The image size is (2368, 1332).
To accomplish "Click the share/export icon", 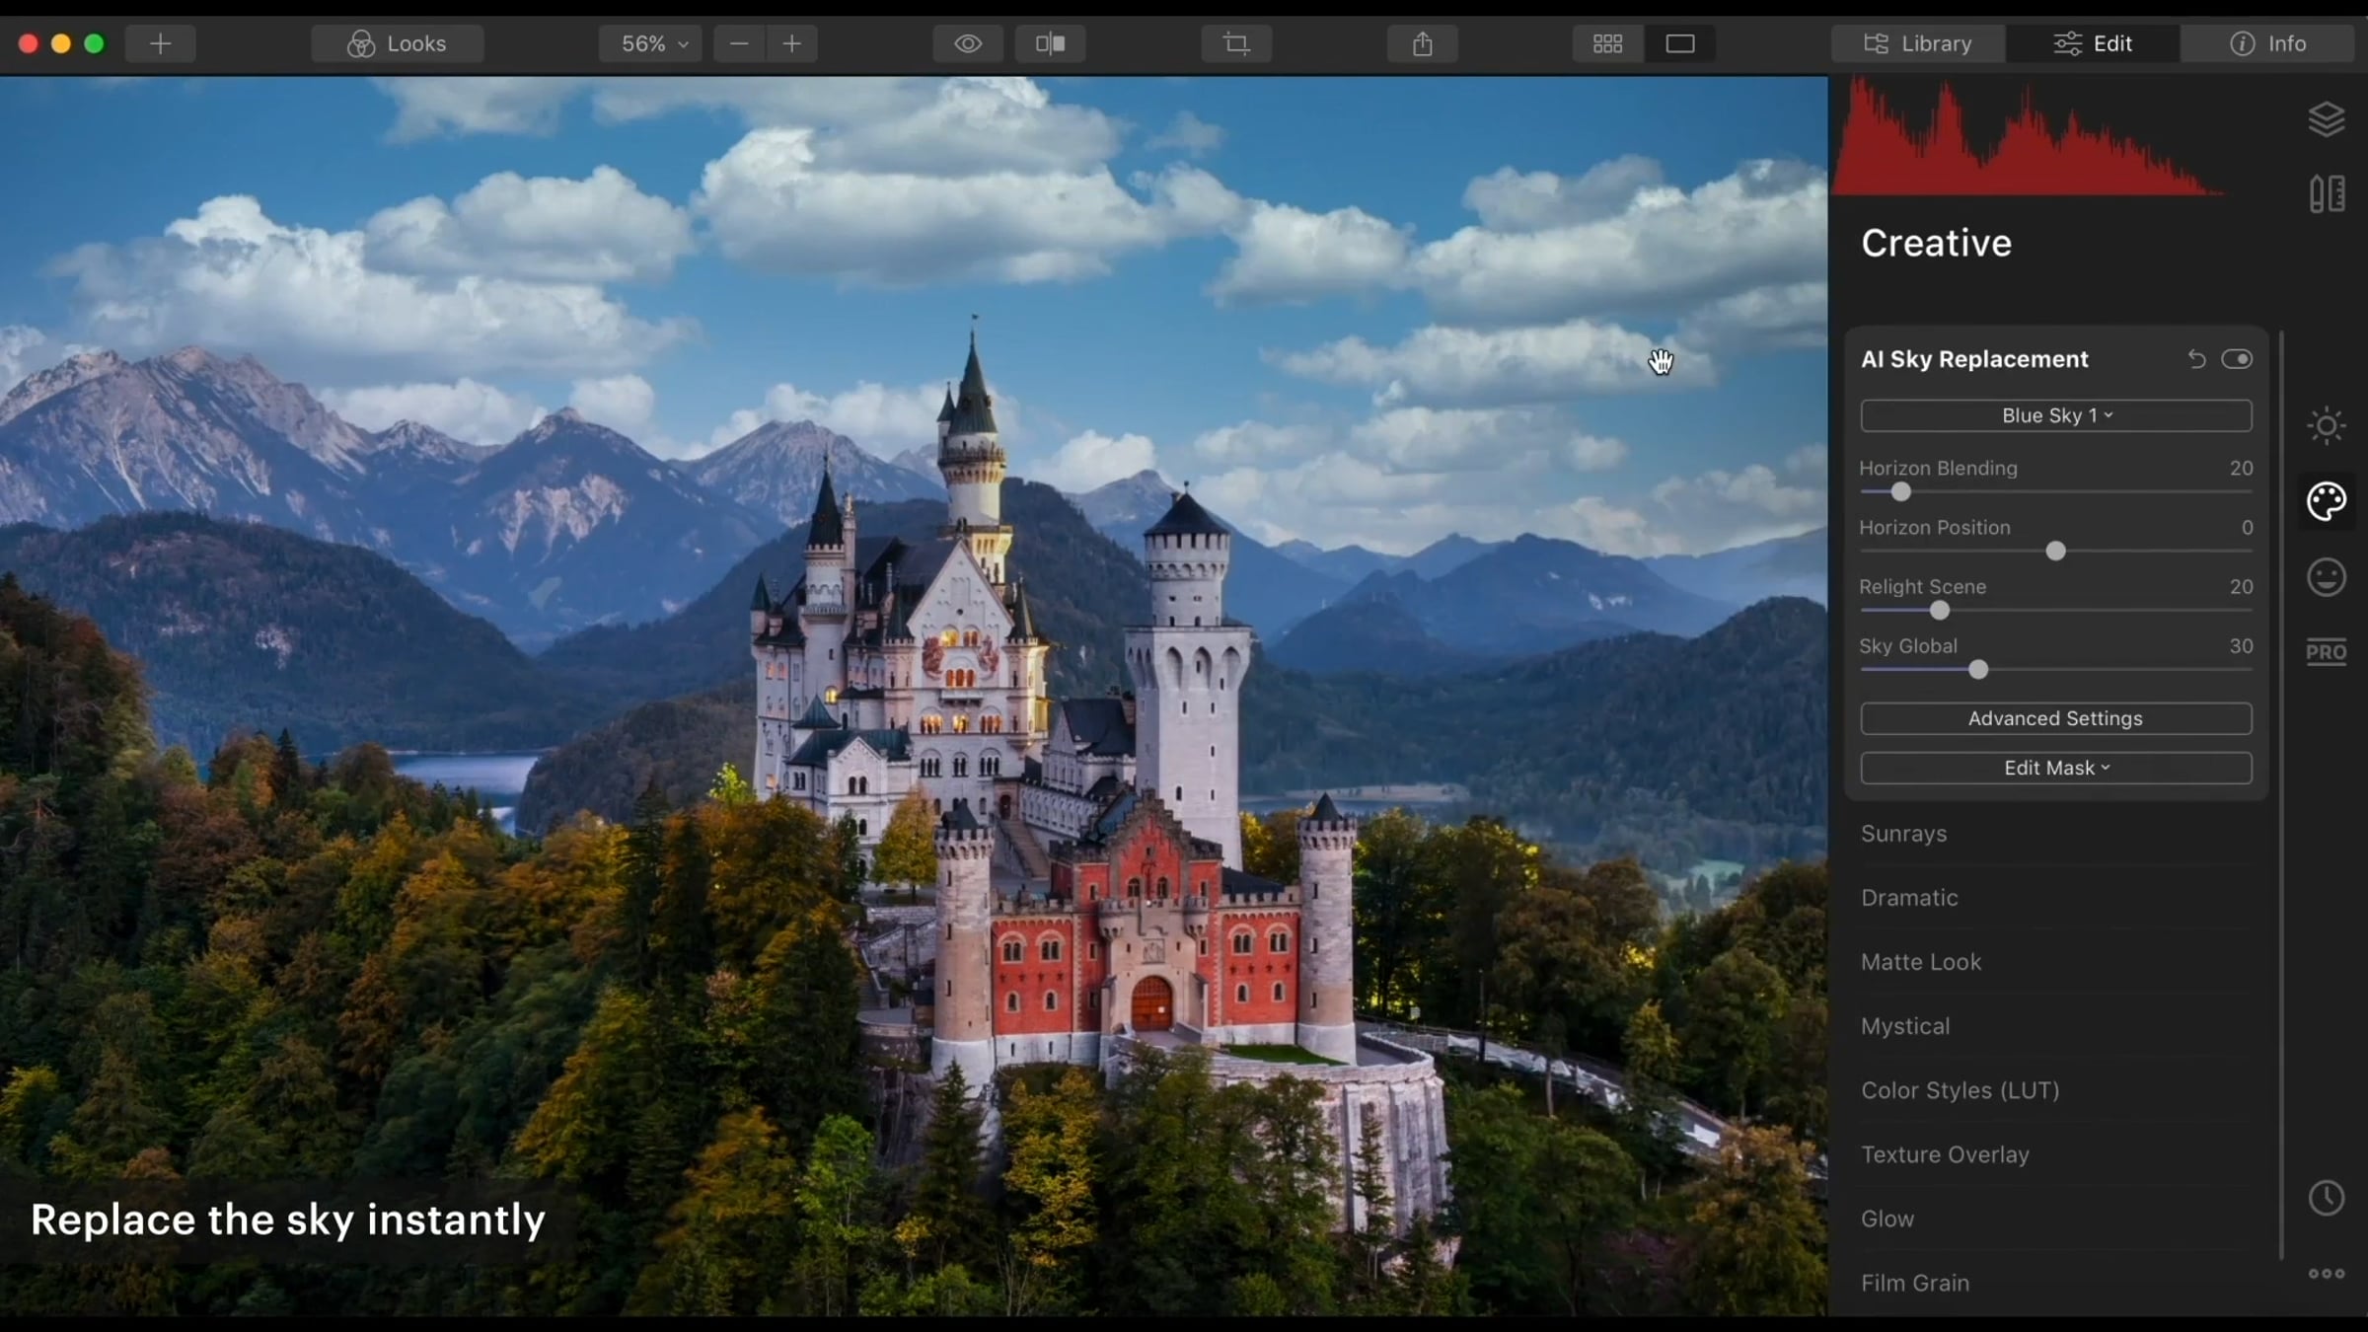I will (x=1422, y=43).
